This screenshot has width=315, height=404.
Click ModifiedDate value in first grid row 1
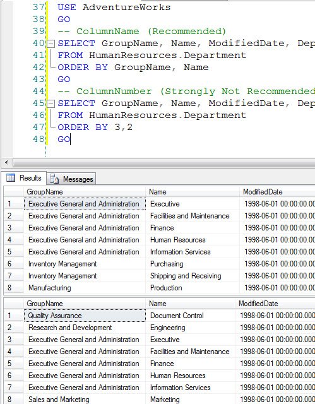[277, 204]
